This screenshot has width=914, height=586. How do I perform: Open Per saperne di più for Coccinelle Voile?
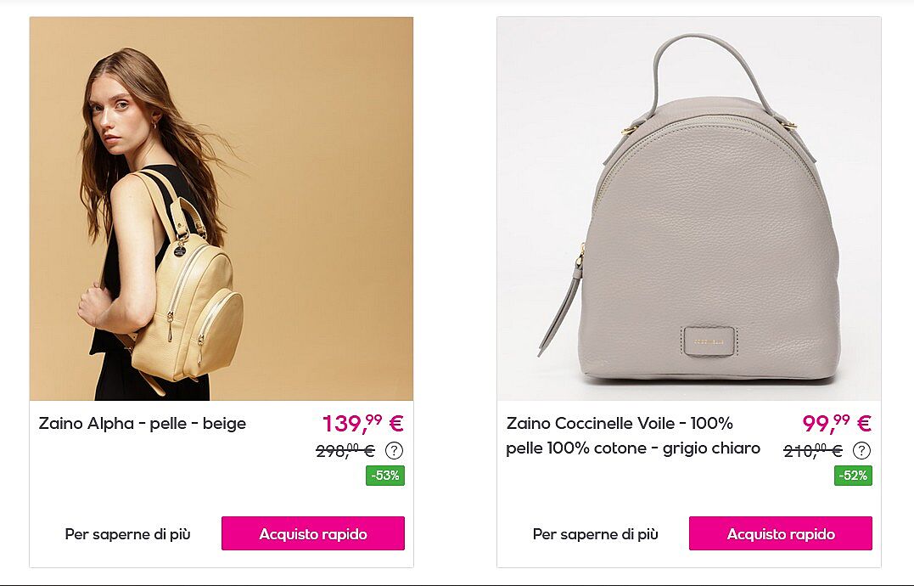(595, 534)
